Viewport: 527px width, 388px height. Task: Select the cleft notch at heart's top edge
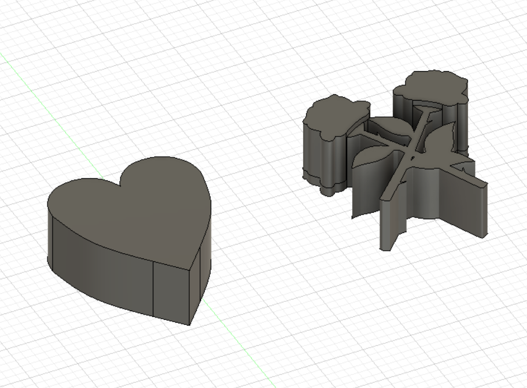click(120, 182)
